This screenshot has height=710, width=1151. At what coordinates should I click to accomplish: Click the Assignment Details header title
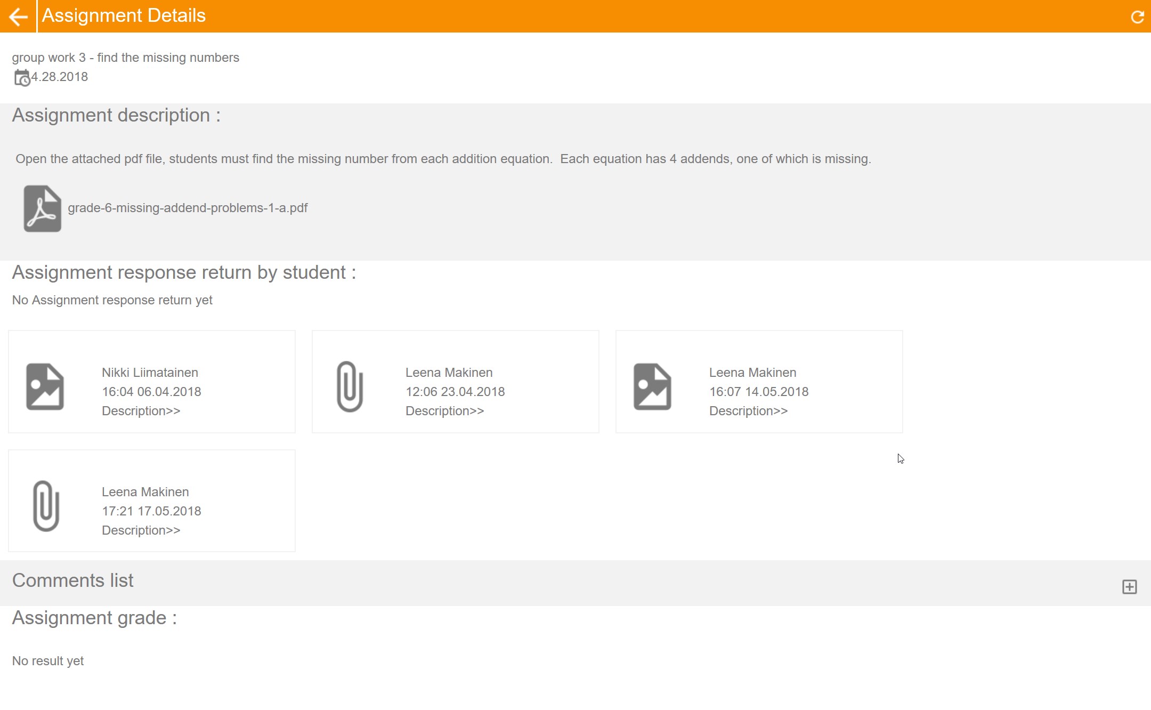pyautogui.click(x=124, y=15)
